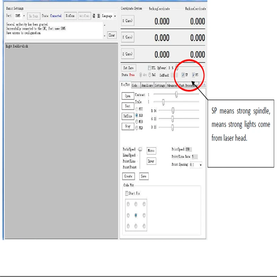Click the Save button

[x=144, y=176]
